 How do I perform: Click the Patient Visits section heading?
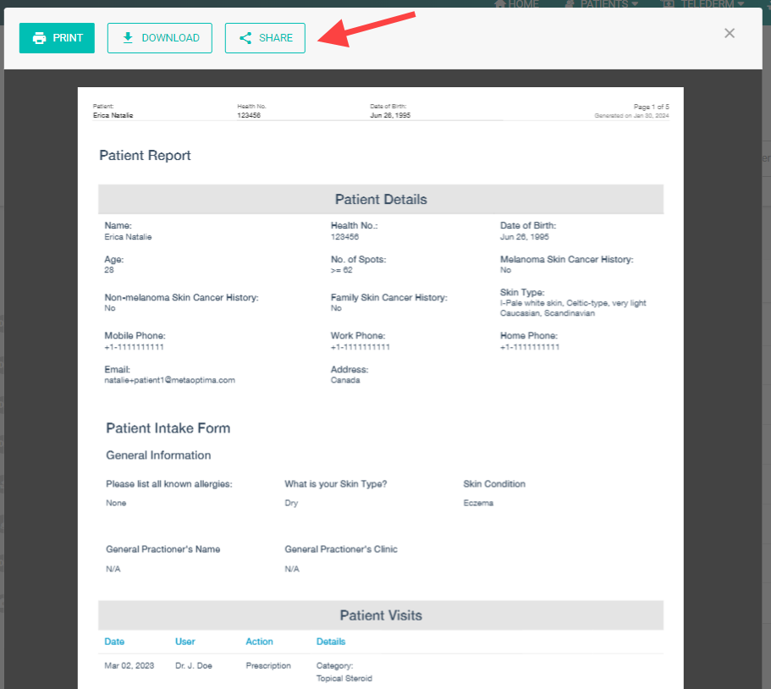tap(381, 615)
